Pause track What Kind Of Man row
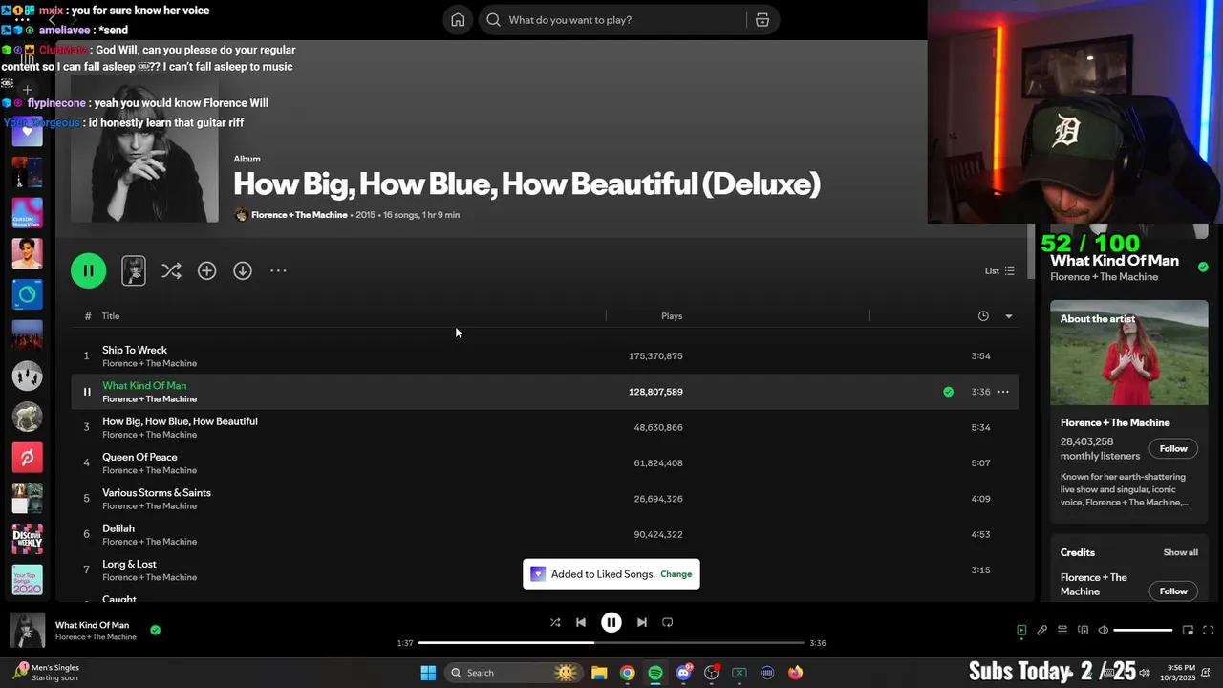Viewport: 1223px width, 688px height. click(86, 392)
